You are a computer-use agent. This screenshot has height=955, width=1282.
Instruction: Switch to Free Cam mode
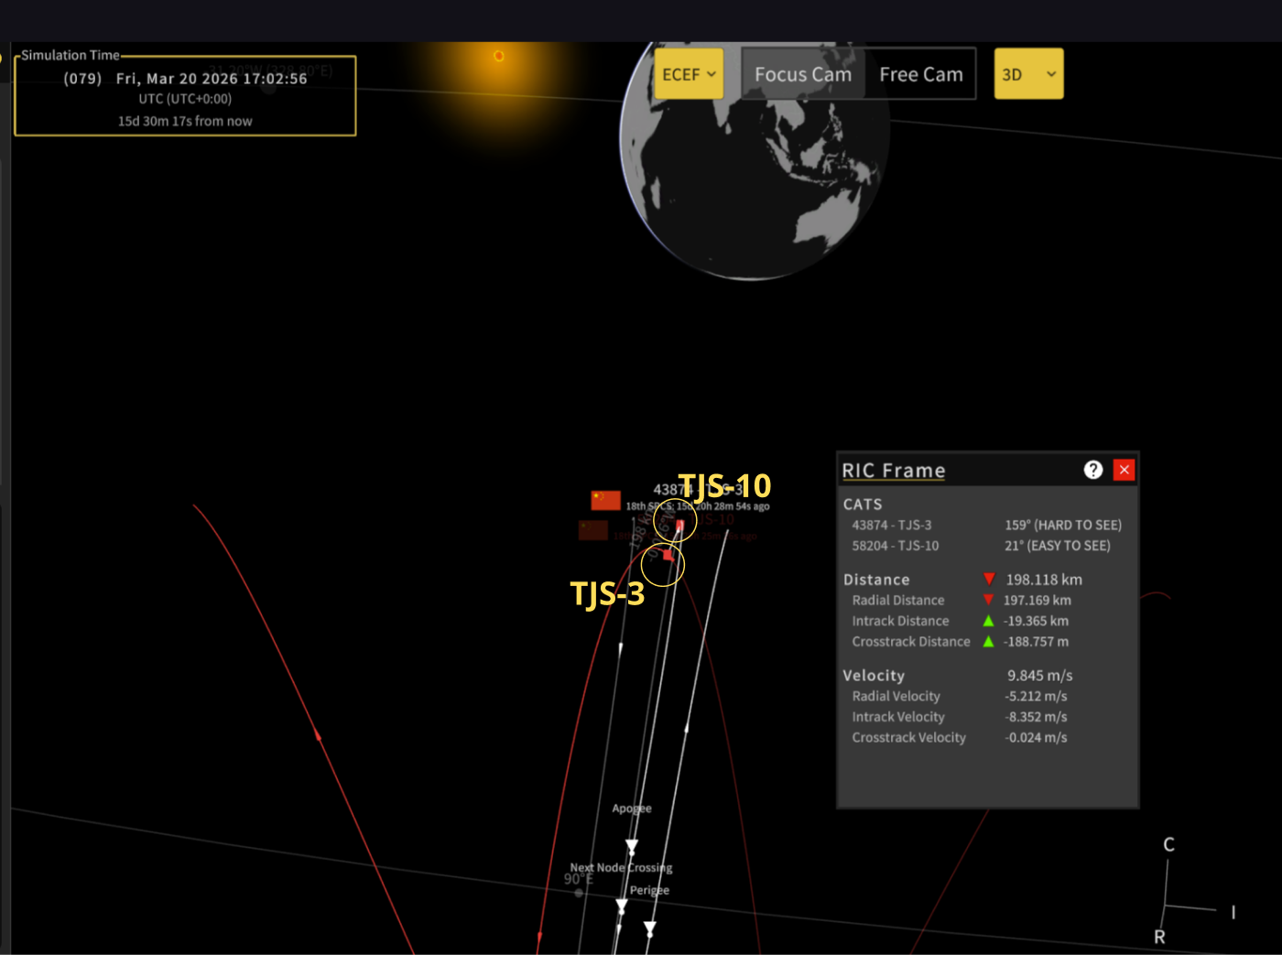tap(920, 74)
